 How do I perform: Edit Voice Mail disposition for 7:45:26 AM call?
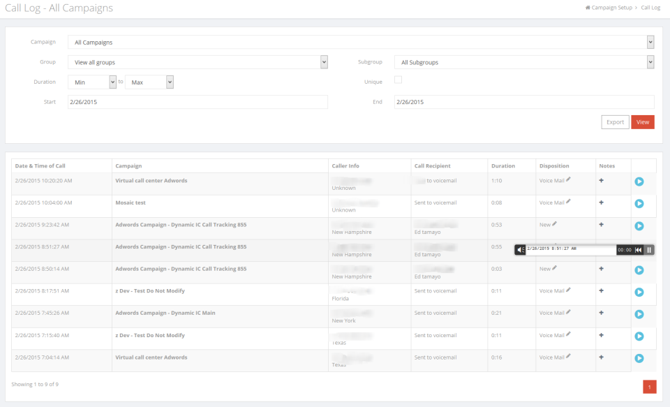[568, 312]
